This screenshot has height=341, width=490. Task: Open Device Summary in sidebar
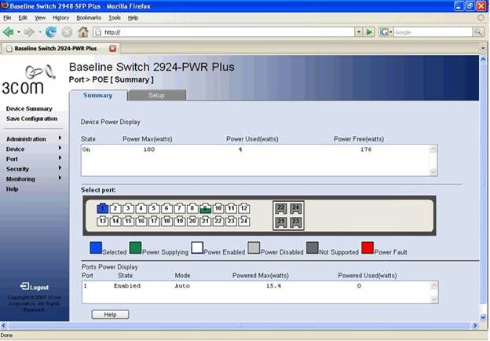point(29,108)
